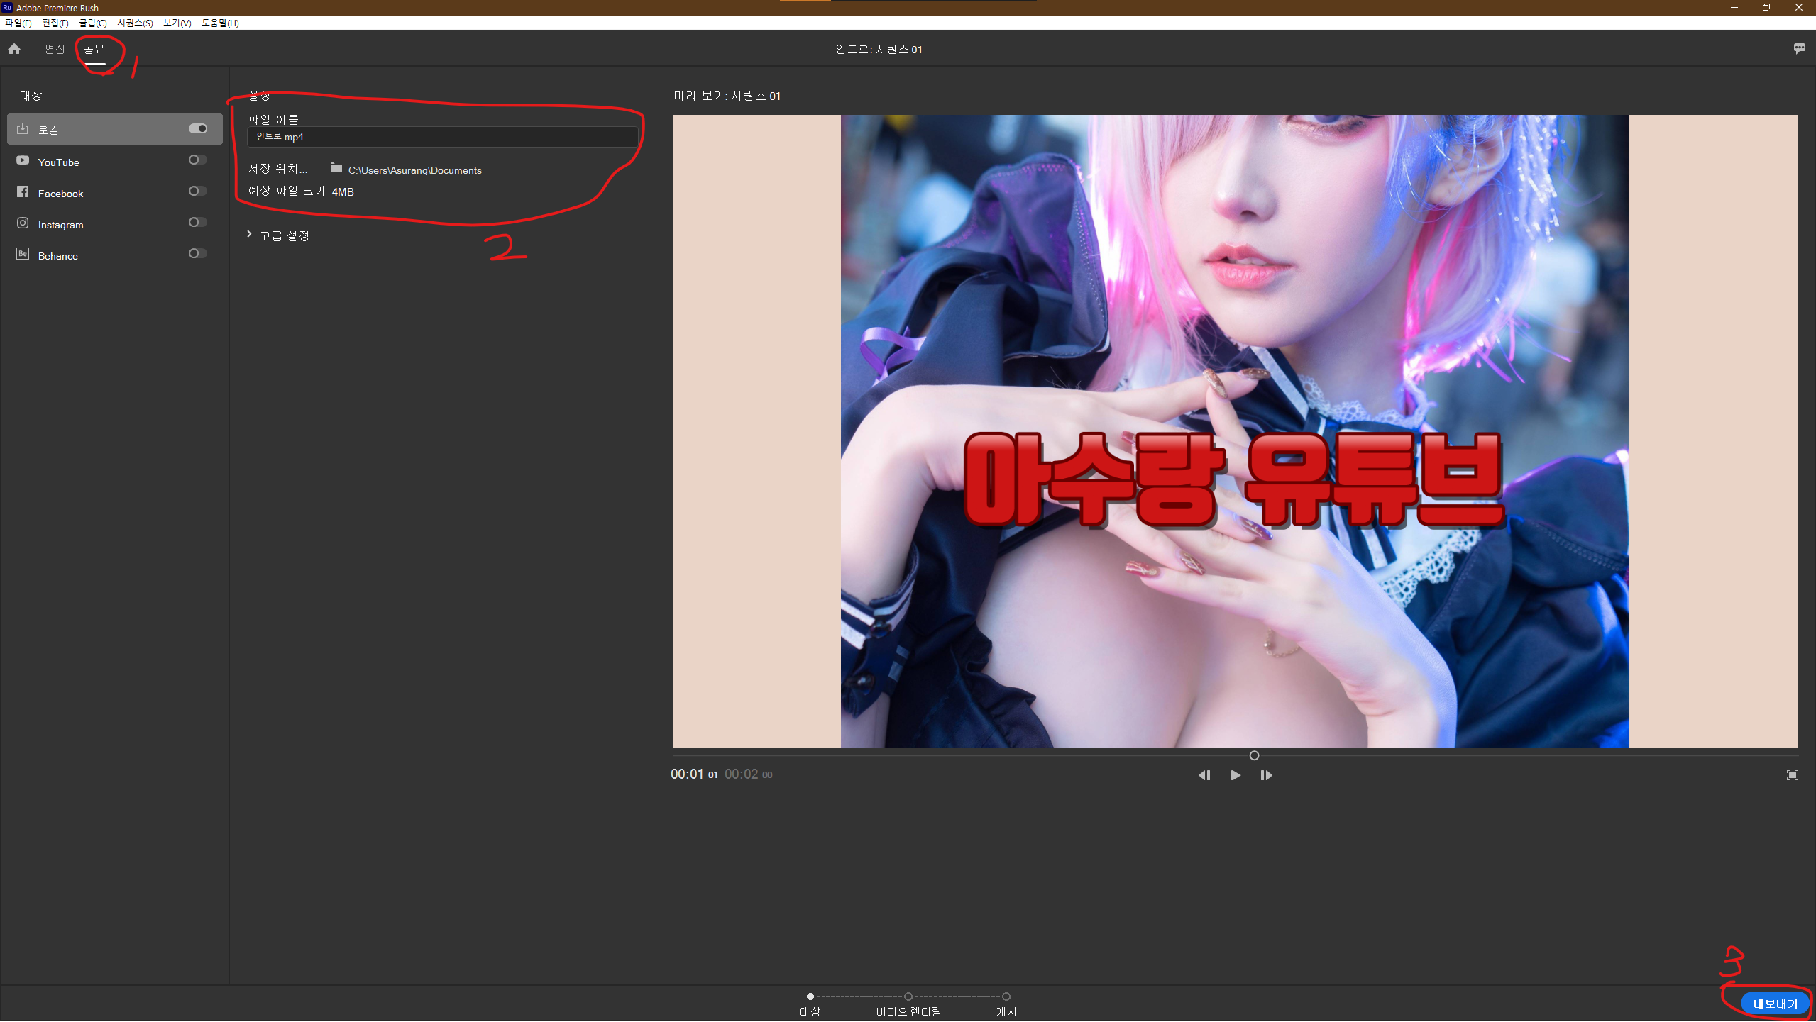Screen dimensions: 1816x1022
Task: Open the 시퀀스(S) menu
Action: coord(135,23)
